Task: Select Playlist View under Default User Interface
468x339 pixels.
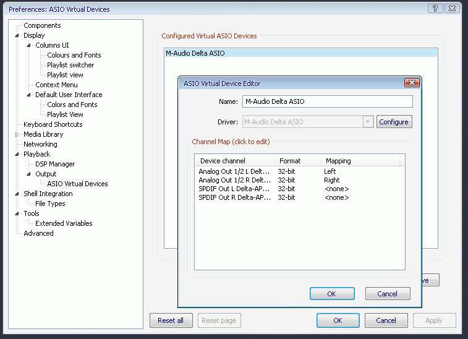Action: (x=65, y=114)
